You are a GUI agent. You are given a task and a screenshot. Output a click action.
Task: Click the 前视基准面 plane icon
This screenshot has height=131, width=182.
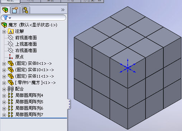11,38
